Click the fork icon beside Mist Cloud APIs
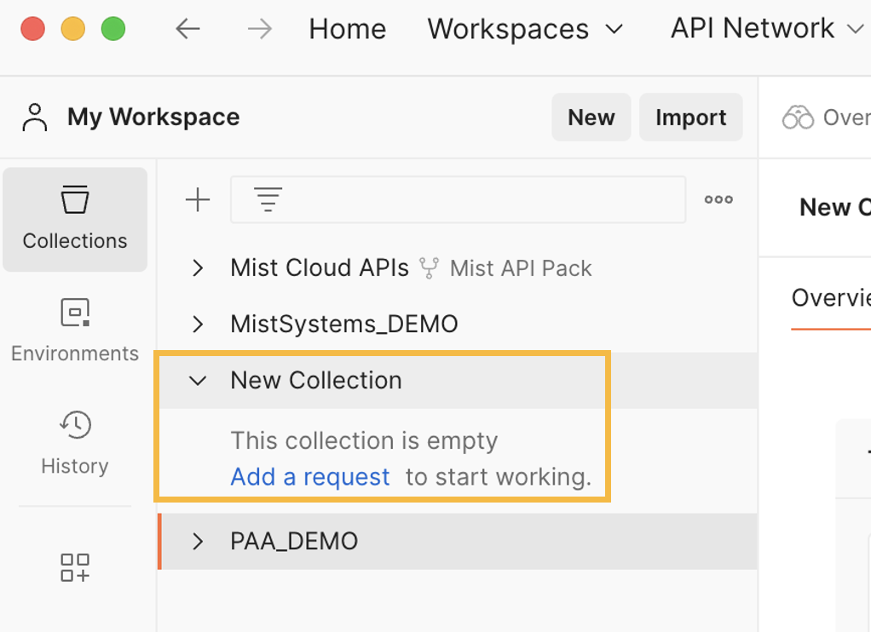 (x=429, y=268)
